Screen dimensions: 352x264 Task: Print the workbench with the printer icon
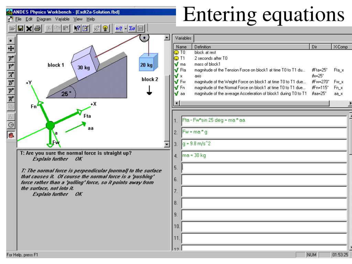tap(37, 29)
